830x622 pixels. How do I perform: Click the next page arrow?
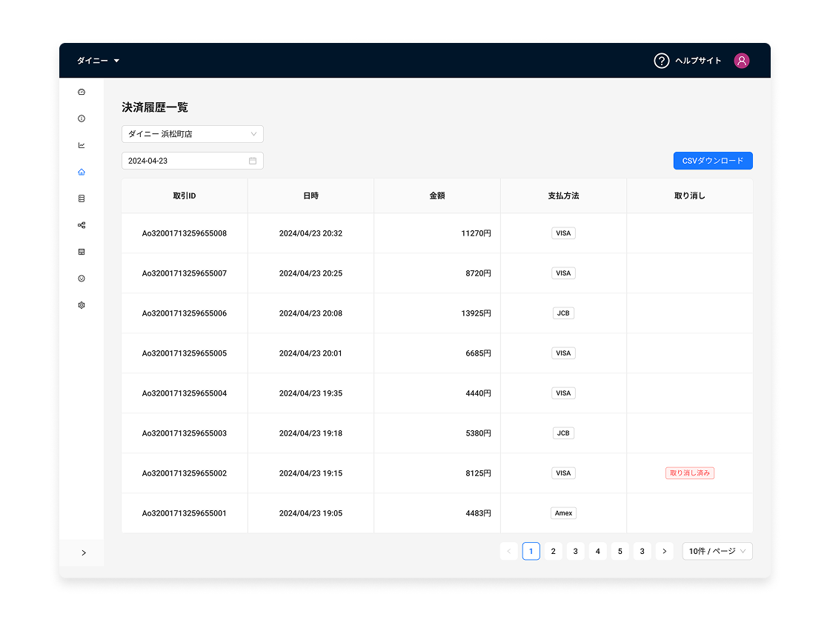664,551
